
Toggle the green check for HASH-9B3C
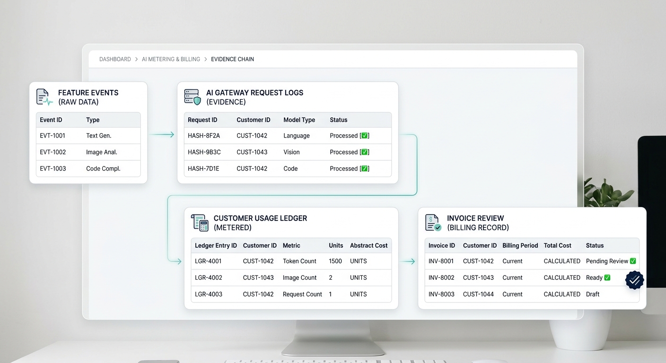365,152
